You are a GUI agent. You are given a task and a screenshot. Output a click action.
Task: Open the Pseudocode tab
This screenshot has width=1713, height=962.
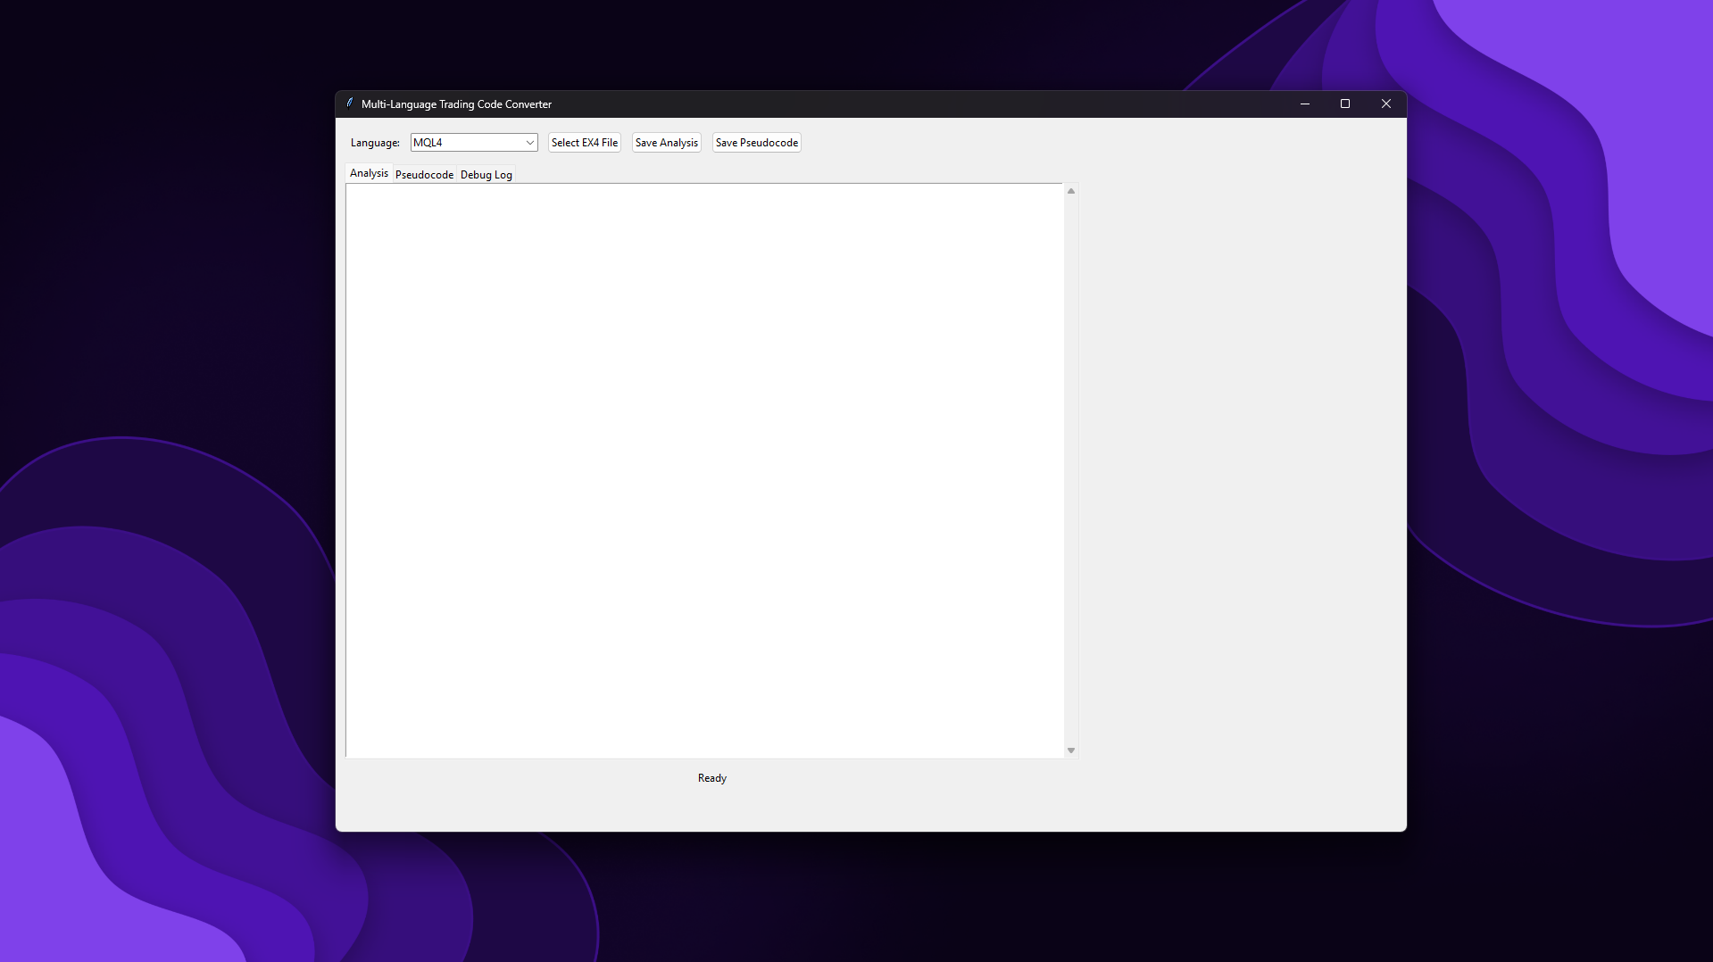pyautogui.click(x=424, y=175)
